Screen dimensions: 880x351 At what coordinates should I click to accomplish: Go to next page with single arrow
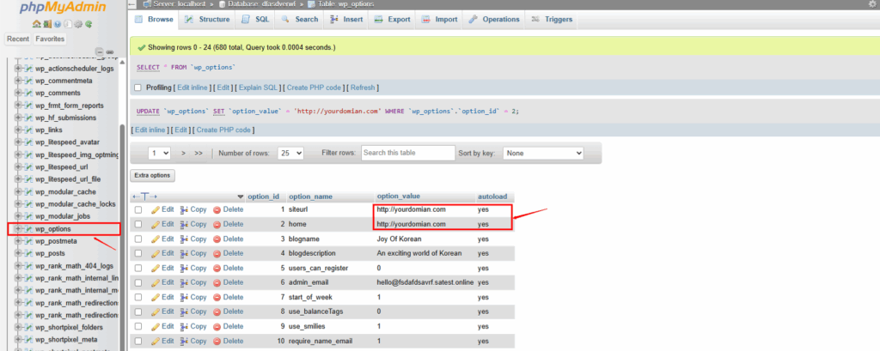click(184, 153)
